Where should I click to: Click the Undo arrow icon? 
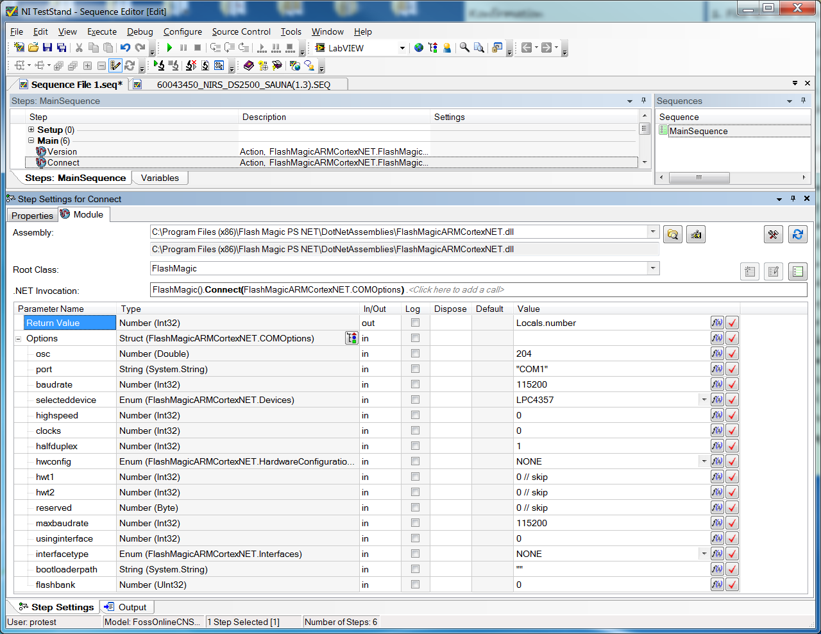pos(126,47)
